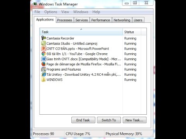Select the WINDOWS task row

pos(93,80)
